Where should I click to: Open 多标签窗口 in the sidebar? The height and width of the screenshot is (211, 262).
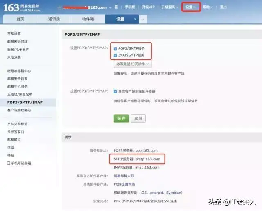coord(16,132)
